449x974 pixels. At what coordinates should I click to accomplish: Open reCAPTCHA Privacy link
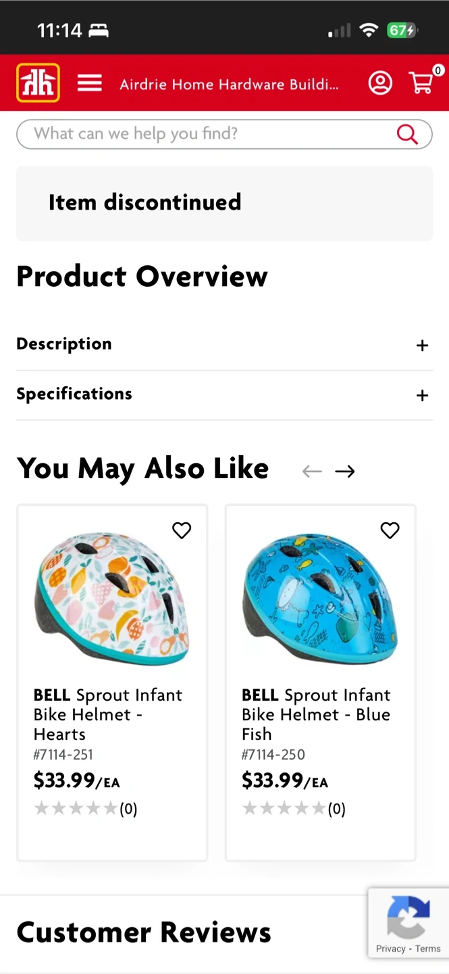point(390,948)
